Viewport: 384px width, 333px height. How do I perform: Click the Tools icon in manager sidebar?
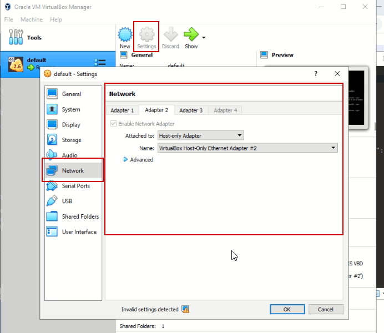[x=16, y=37]
